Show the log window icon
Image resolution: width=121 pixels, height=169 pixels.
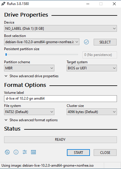[33, 152]
